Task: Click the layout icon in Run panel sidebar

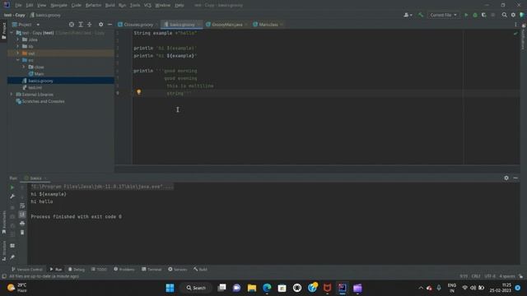Action: 12,246
